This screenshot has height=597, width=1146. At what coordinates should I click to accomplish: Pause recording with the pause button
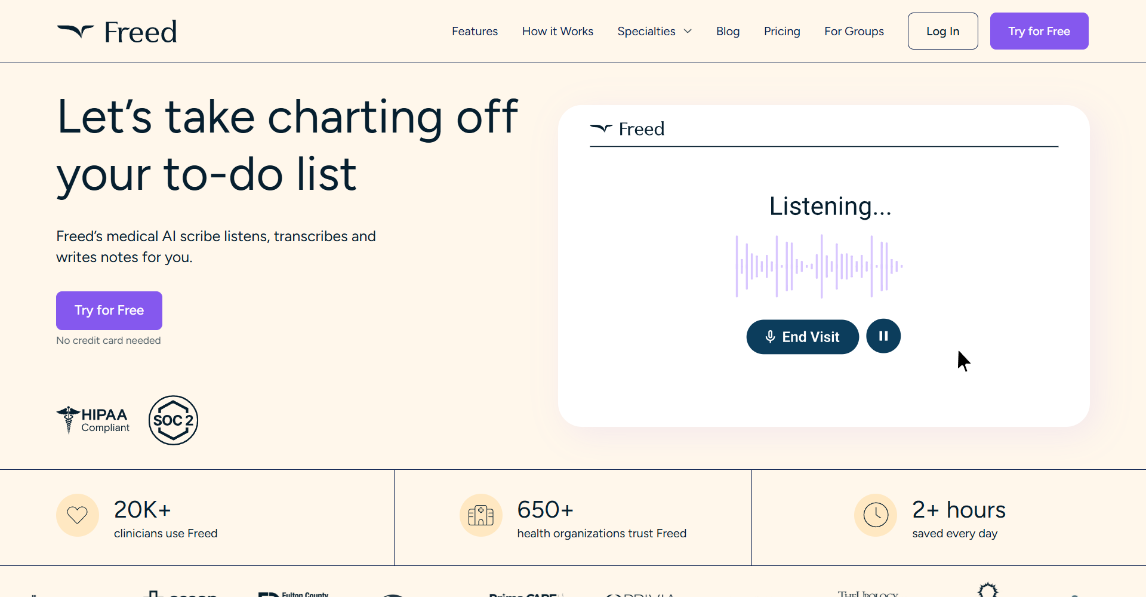883,336
